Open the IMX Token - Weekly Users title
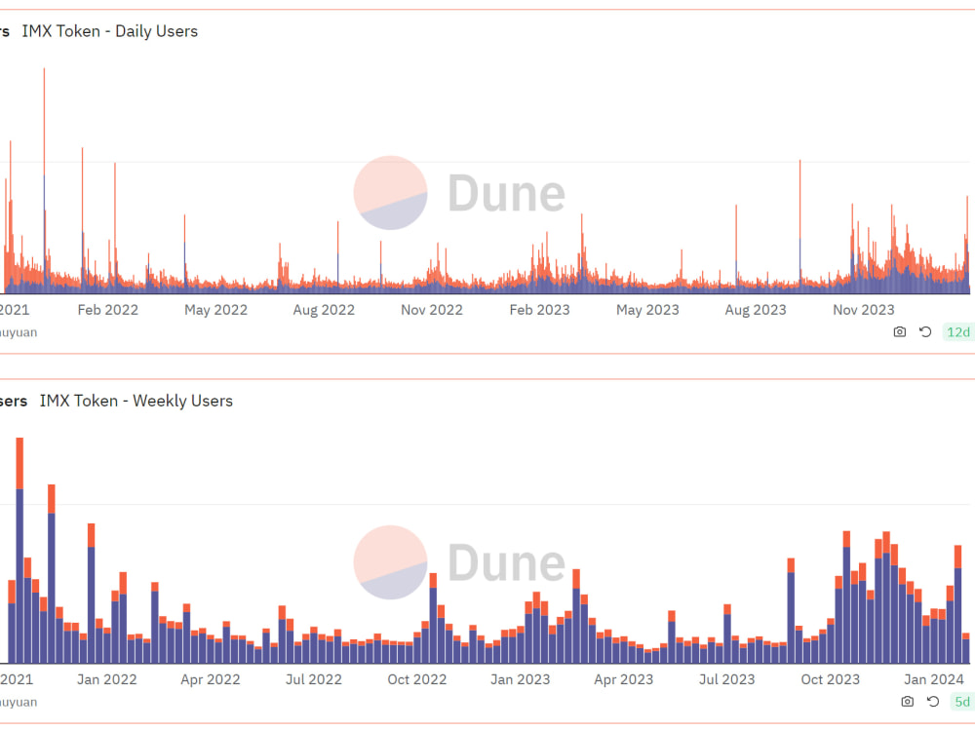Screen dimensions: 975x731 [136, 401]
